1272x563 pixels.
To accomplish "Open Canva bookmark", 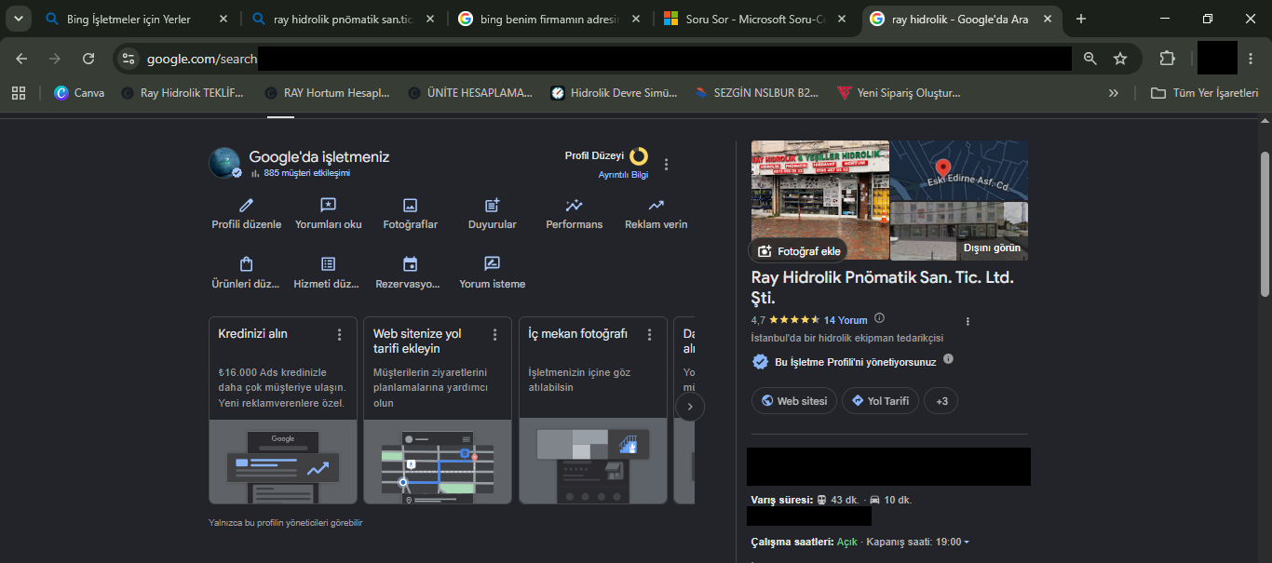I will click(79, 93).
